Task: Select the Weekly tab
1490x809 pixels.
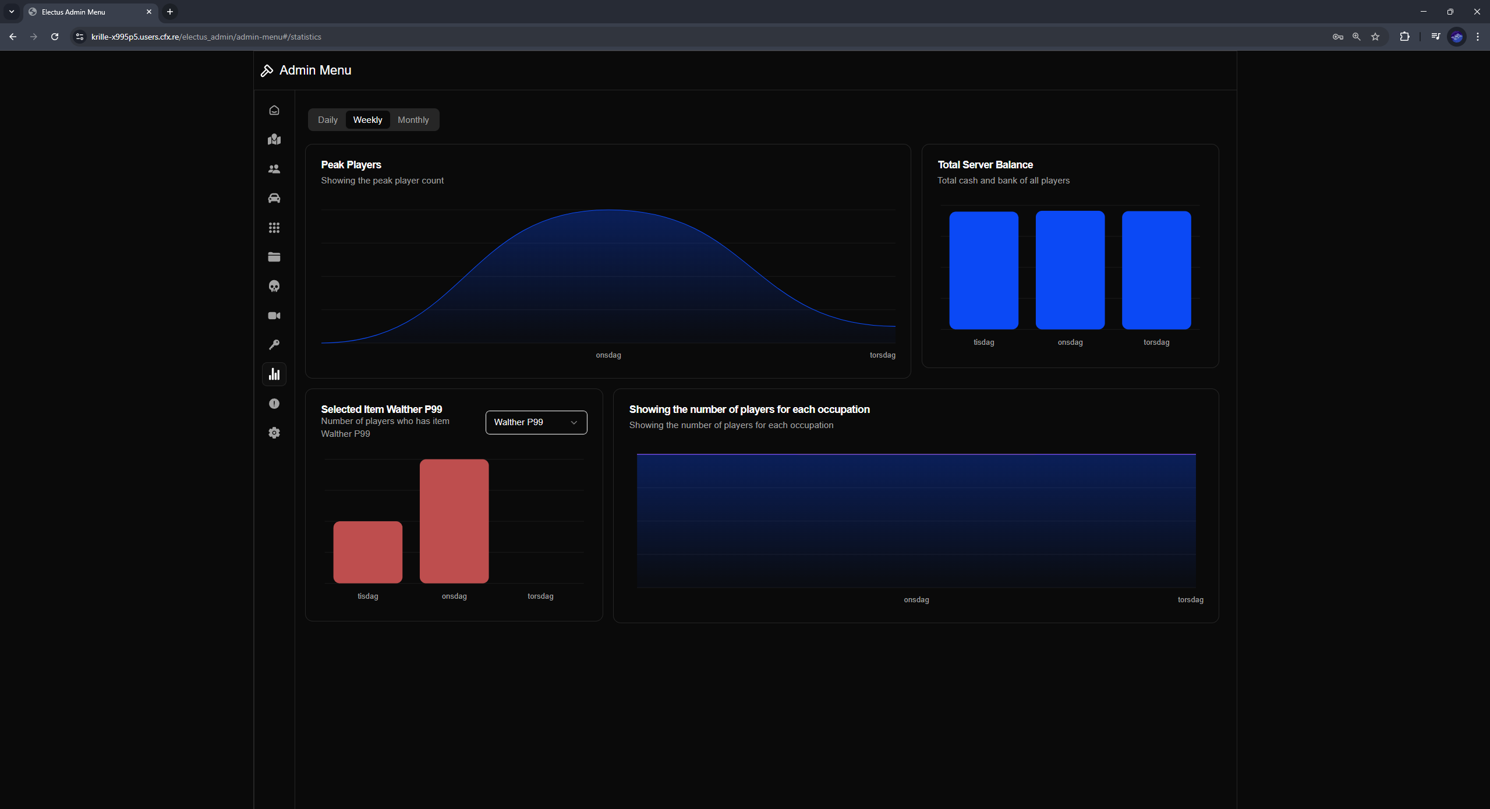Action: click(367, 120)
